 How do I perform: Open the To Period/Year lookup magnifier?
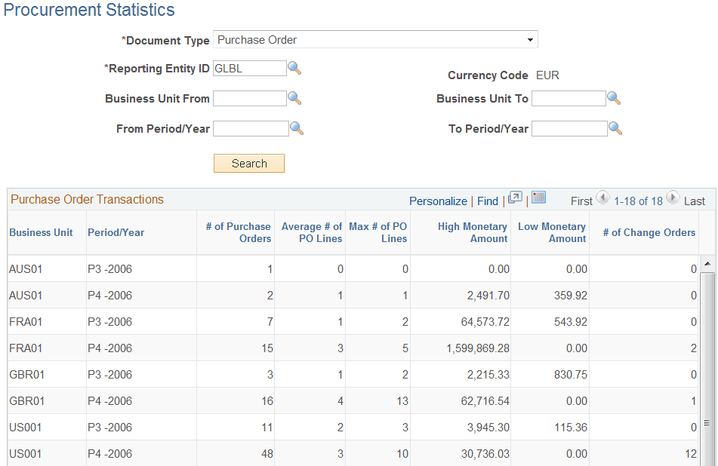615,128
